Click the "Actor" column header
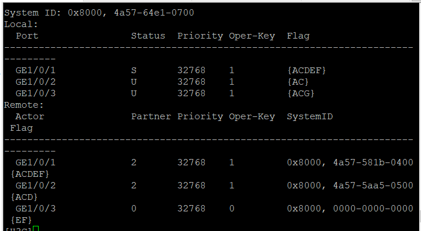Viewport: 421px width, 231px height. click(29, 116)
